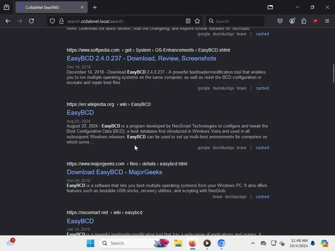The height and width of the screenshot is (251, 335).
Task: Open File Explorer from taskbar
Action: tap(178, 243)
